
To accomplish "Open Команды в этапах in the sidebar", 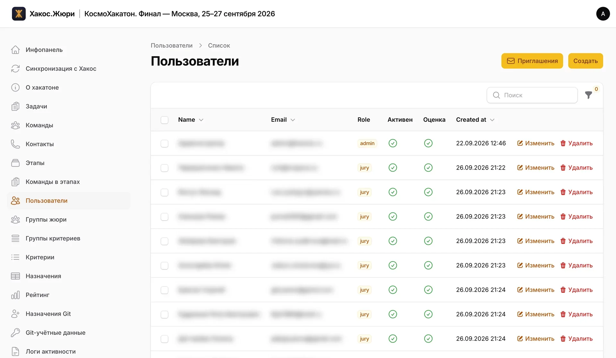I will tap(69, 182).
